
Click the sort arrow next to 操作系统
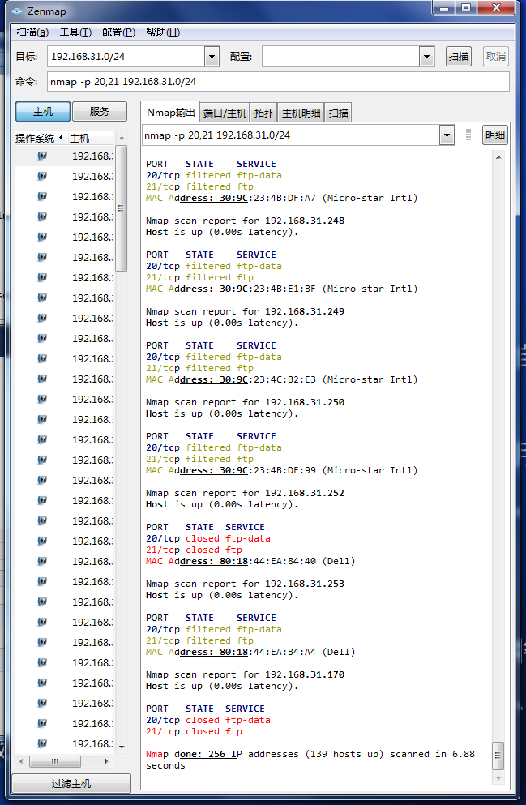(61, 138)
